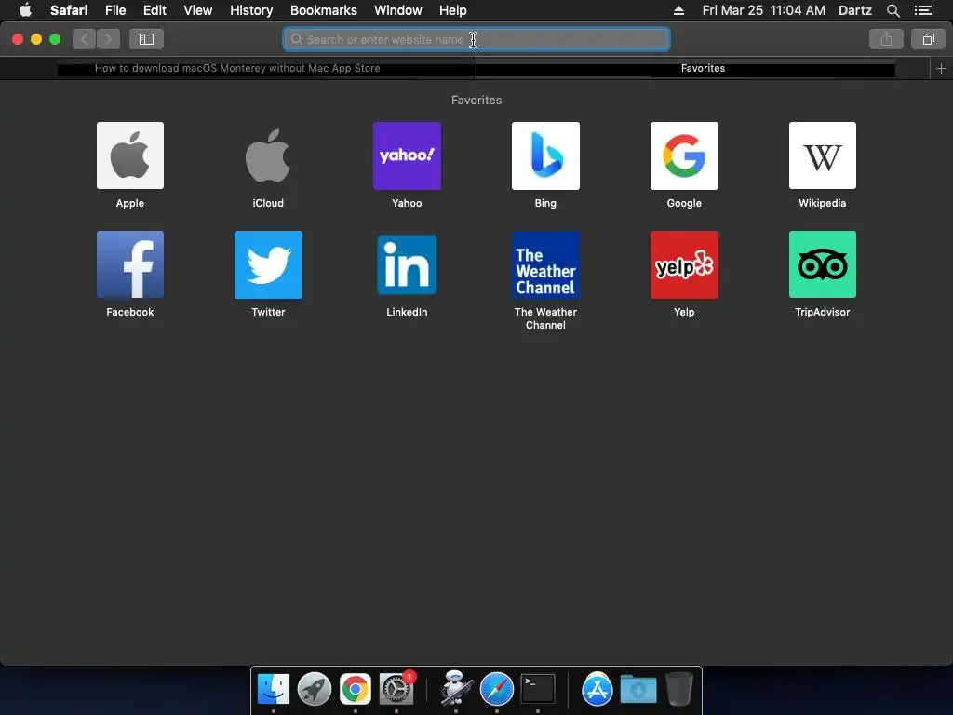
Task: Open the Yelp favorite tile
Action: click(684, 264)
